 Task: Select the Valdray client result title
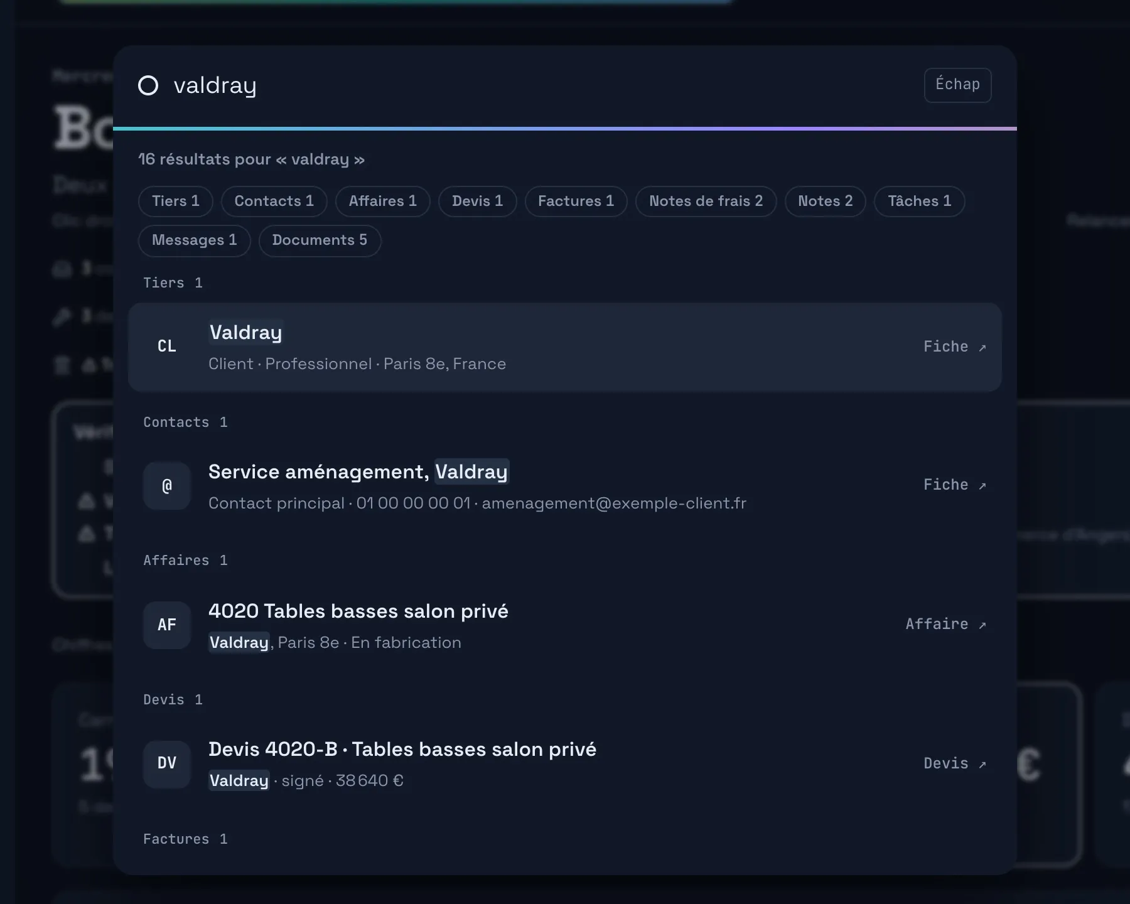pyautogui.click(x=245, y=332)
